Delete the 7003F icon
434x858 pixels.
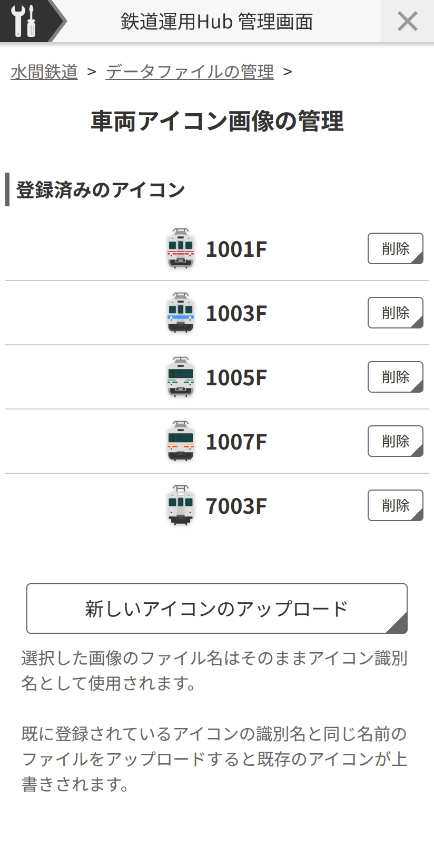pyautogui.click(x=395, y=505)
